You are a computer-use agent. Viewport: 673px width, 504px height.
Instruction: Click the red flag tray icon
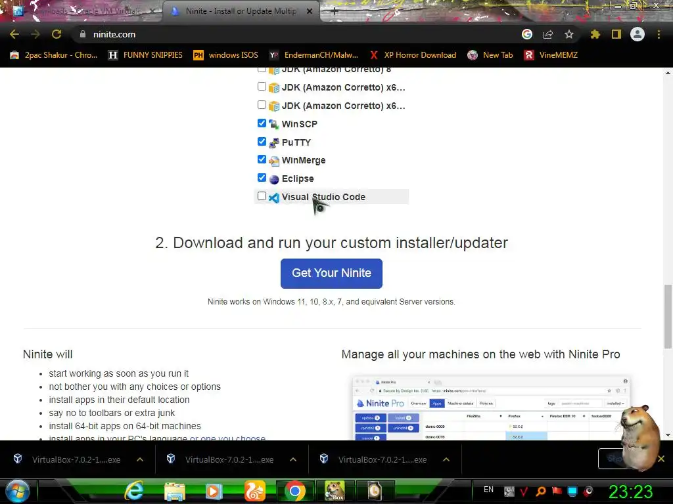(557, 491)
